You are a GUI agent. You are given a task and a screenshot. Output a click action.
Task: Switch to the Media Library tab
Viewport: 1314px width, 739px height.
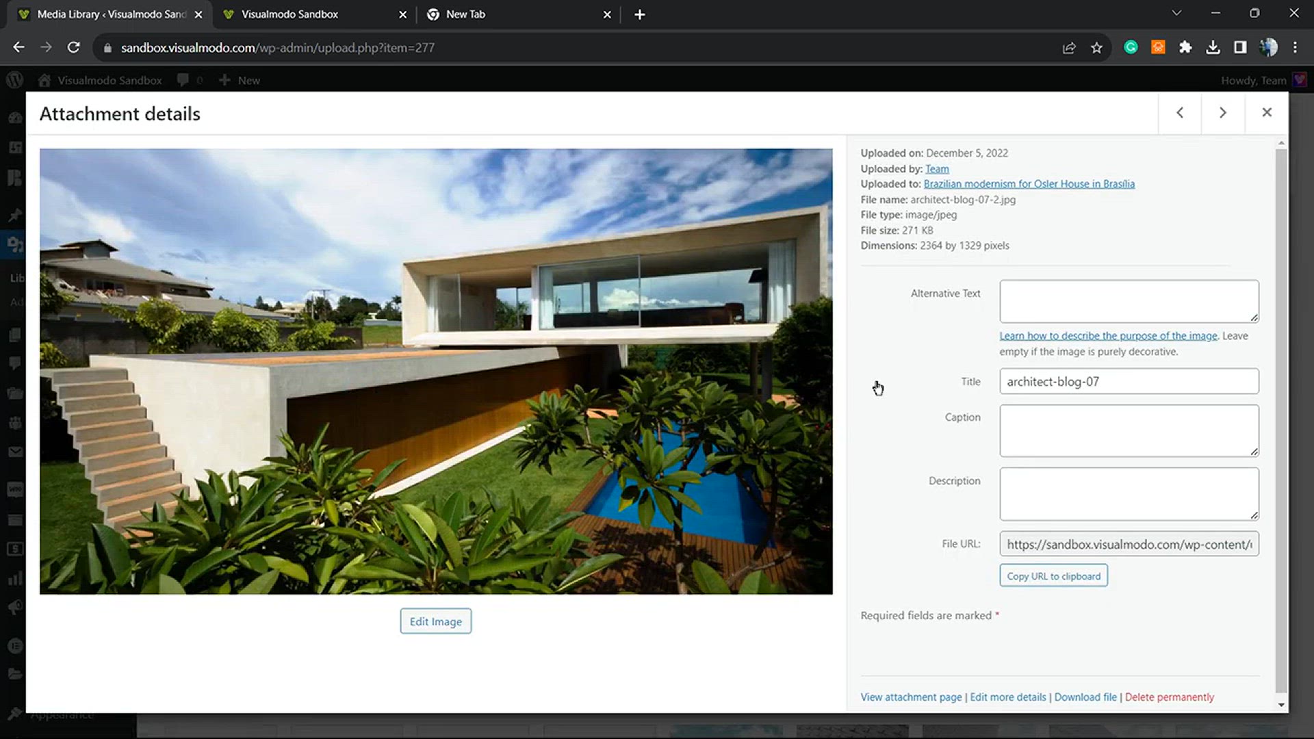click(x=109, y=14)
